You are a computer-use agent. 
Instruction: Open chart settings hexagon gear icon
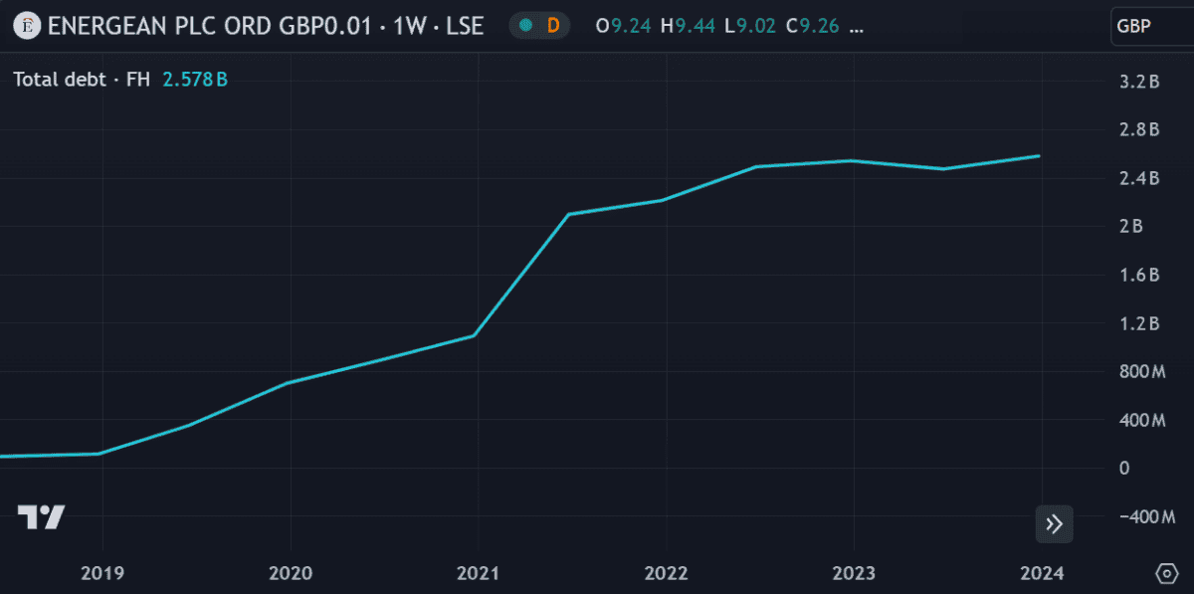[1166, 574]
